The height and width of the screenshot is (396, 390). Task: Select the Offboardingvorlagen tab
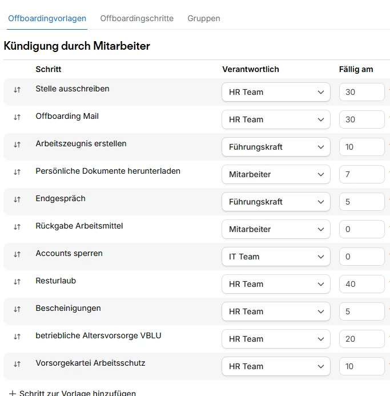(47, 18)
